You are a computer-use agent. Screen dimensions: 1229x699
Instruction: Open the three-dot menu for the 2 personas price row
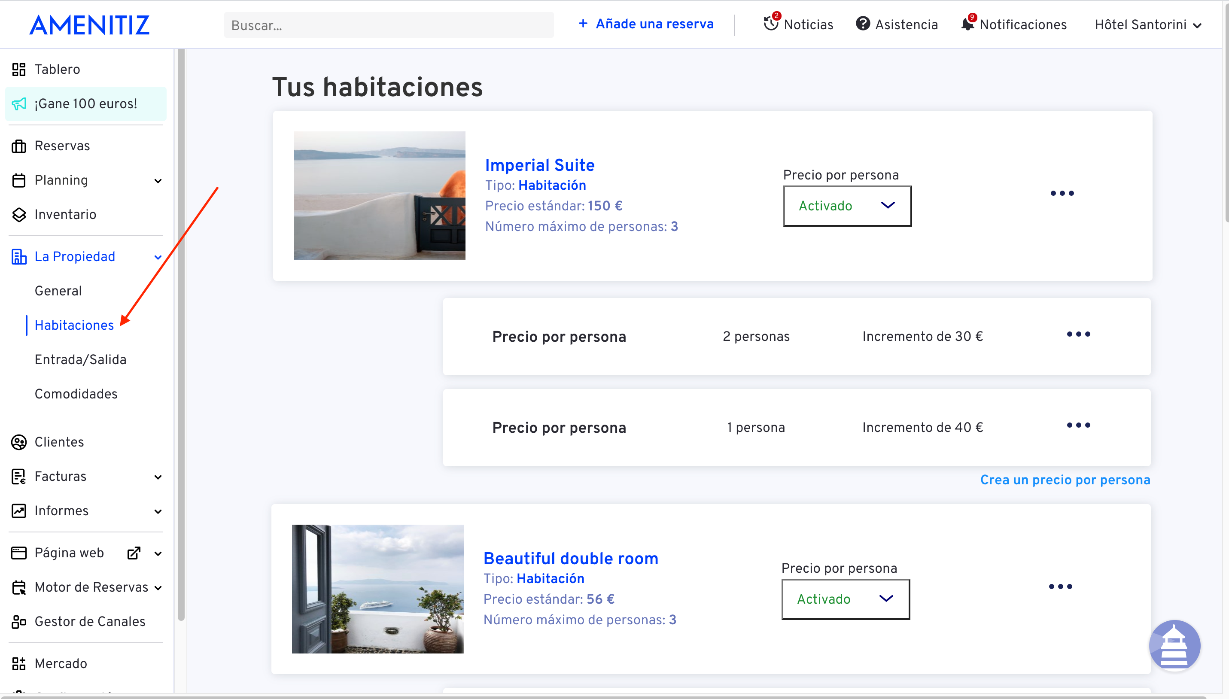(x=1078, y=334)
